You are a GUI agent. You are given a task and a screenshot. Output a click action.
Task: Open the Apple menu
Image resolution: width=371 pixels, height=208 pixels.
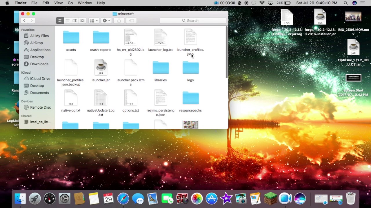[7, 3]
